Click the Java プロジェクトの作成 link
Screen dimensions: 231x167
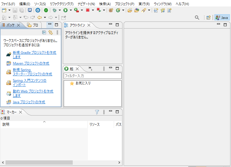[x=29, y=102]
